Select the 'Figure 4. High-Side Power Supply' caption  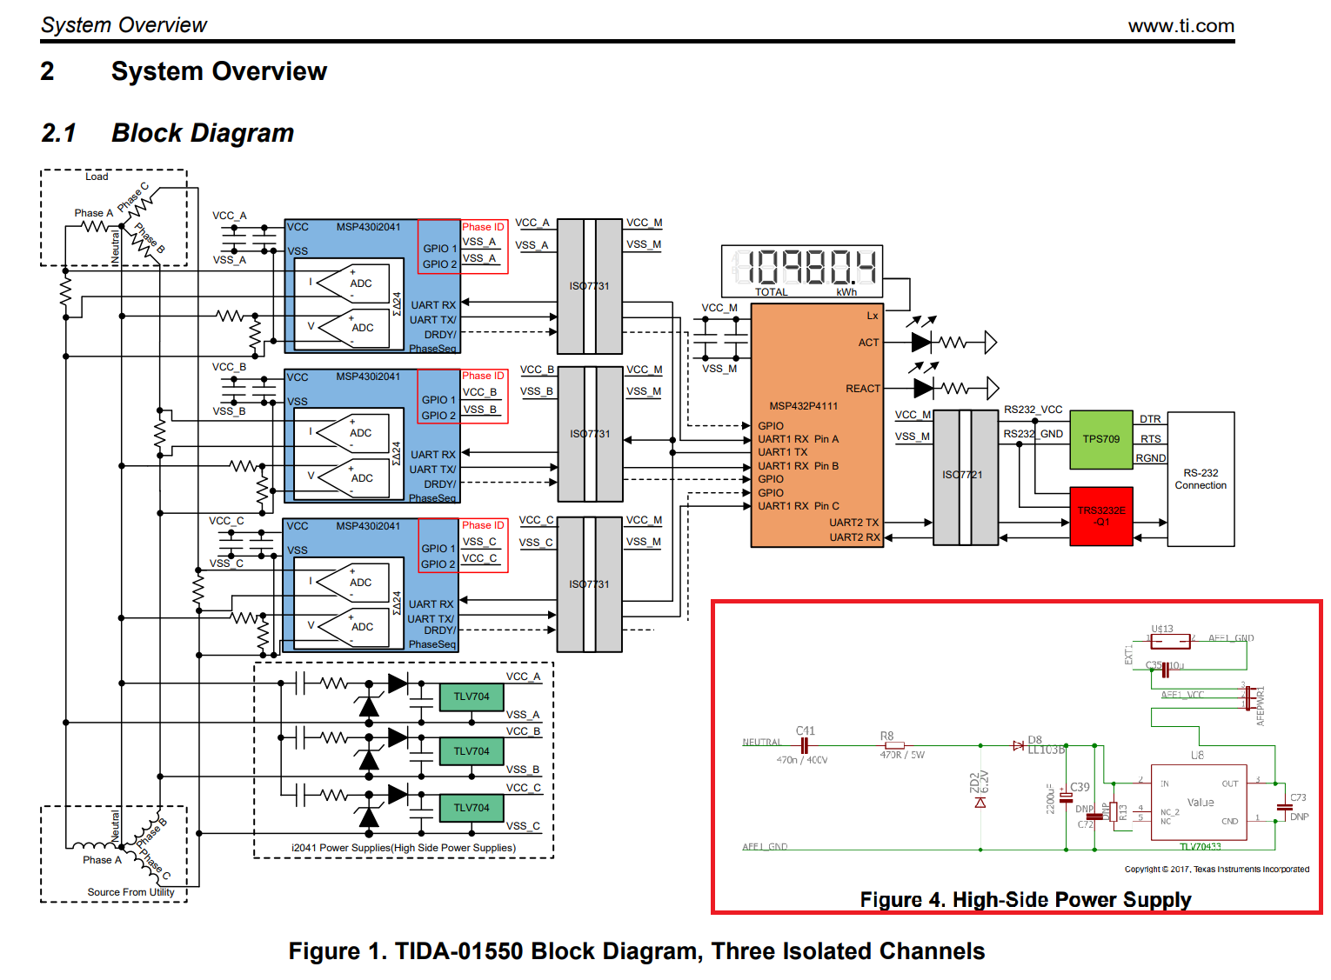pos(1026,899)
